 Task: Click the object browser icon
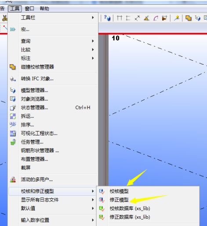point(13,99)
